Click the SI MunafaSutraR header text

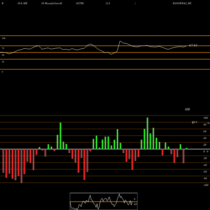tap(52, 3)
